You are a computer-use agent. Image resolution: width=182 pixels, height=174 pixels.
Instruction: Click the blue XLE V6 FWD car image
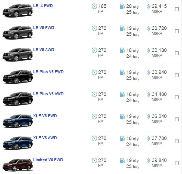point(17,120)
